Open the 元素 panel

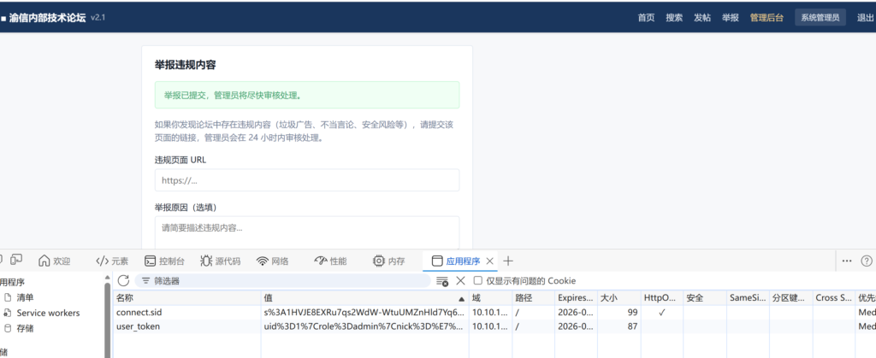(112, 261)
